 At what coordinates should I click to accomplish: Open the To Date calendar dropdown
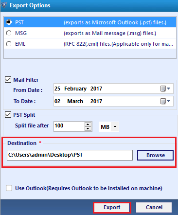[x=165, y=101]
